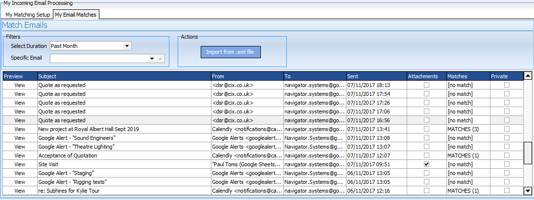The width and height of the screenshot is (534, 200).
Task: Check Private box for Royal Albert Hall email
Action: 507,129
